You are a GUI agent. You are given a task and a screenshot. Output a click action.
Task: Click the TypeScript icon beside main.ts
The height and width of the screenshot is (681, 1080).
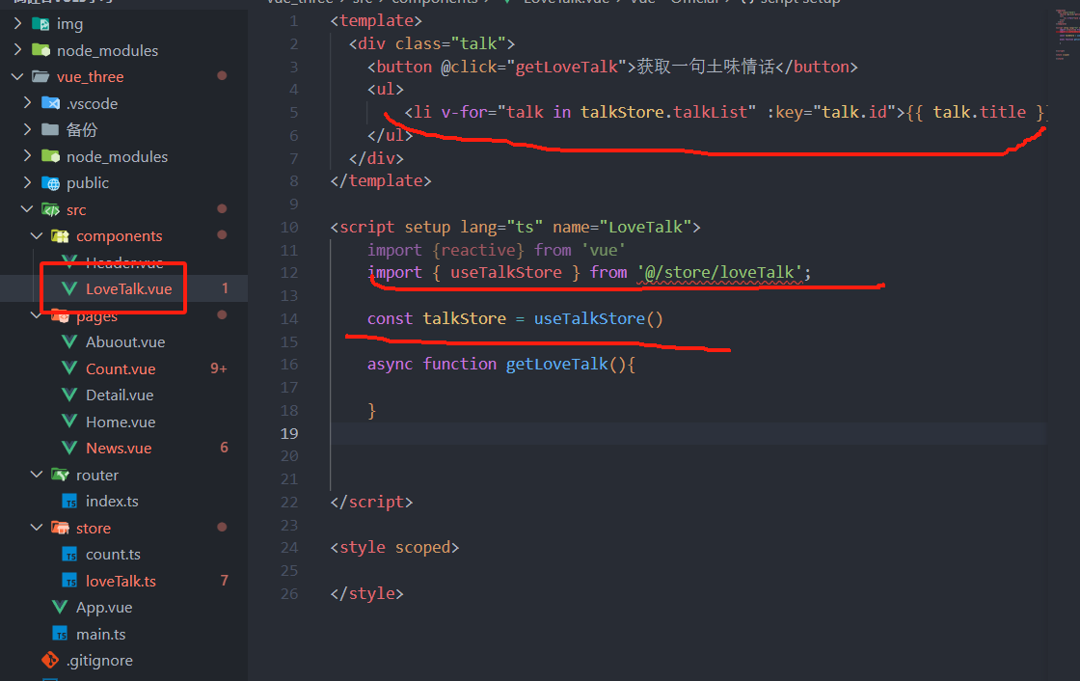(x=61, y=634)
